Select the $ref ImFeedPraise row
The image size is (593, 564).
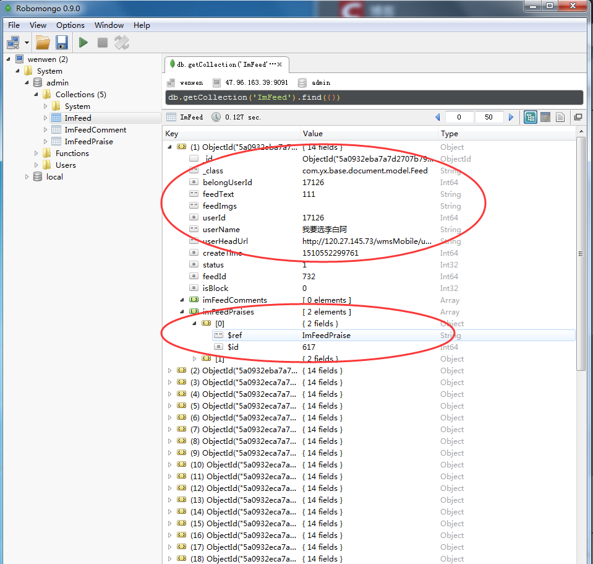[369, 335]
